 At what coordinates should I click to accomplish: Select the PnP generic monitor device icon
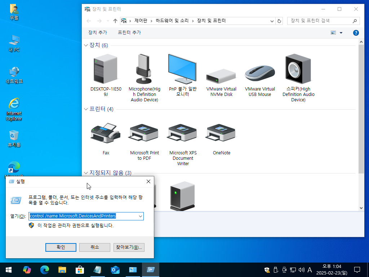pos(183,75)
